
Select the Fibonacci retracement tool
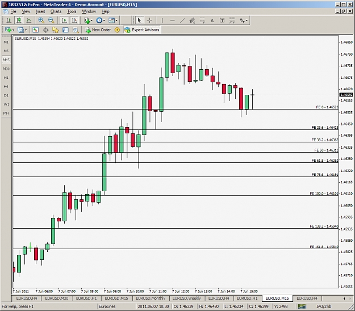click(202, 20)
